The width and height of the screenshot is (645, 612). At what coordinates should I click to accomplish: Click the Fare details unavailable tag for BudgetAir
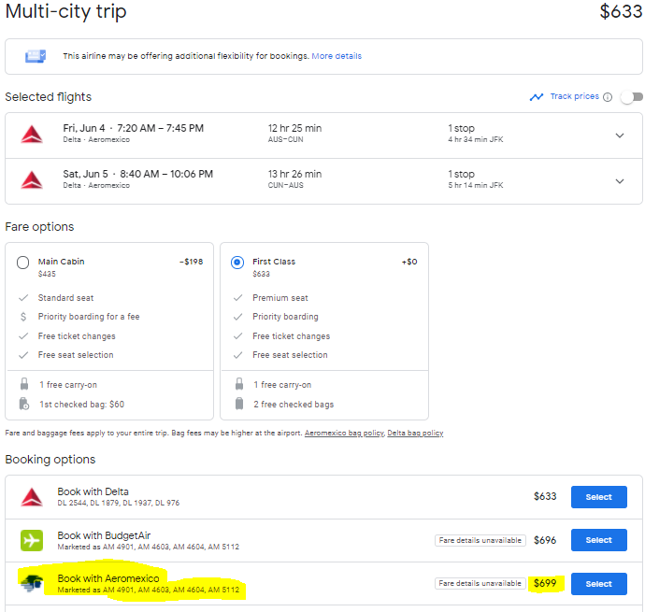pyautogui.click(x=480, y=540)
